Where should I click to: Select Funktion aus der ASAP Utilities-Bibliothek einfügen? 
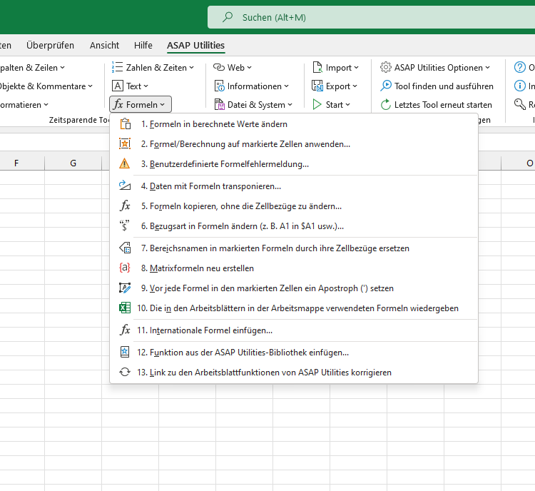point(294,352)
